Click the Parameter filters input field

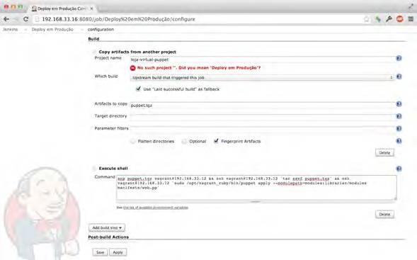262,129
